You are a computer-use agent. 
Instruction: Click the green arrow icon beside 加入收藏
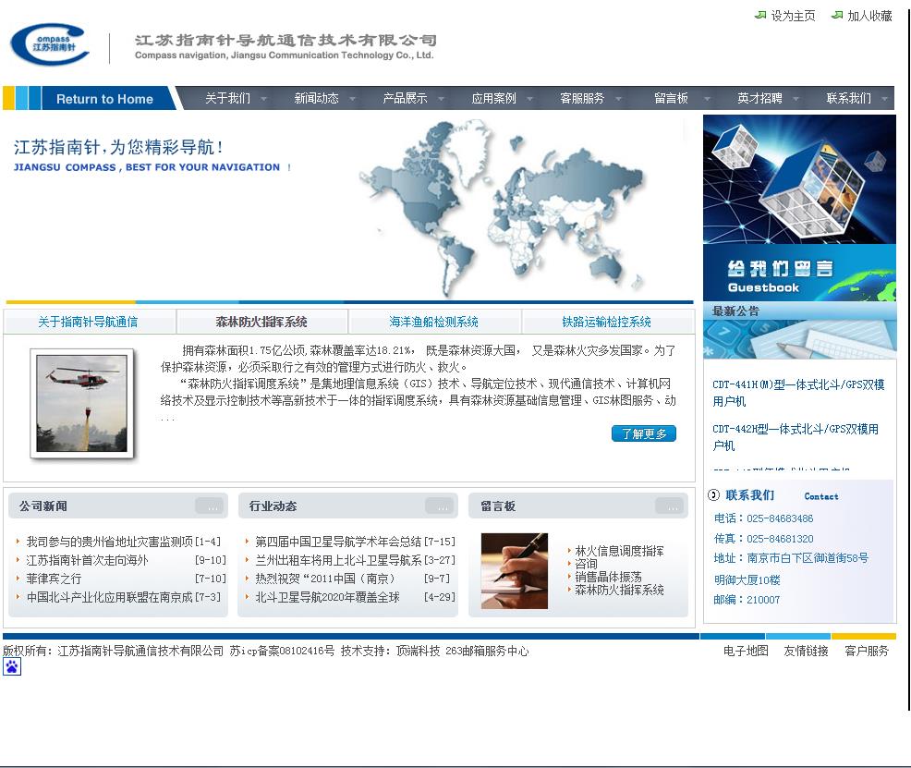coord(837,15)
